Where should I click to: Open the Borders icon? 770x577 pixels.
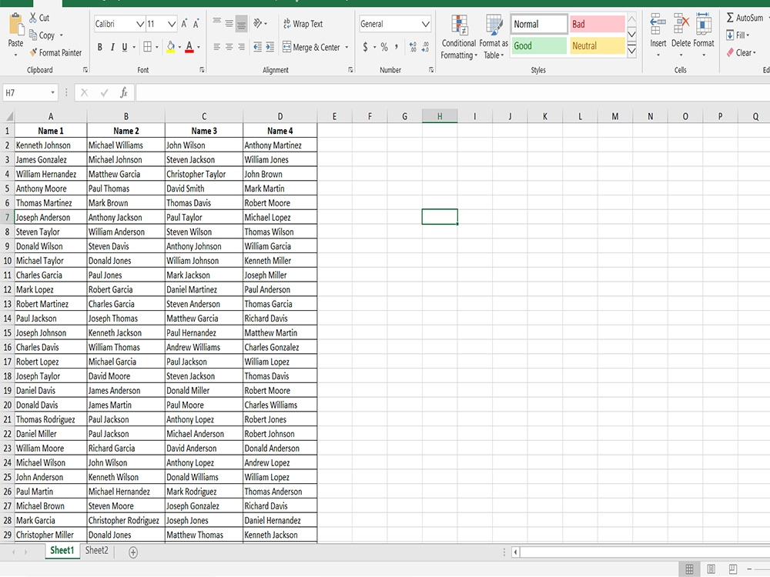(147, 47)
